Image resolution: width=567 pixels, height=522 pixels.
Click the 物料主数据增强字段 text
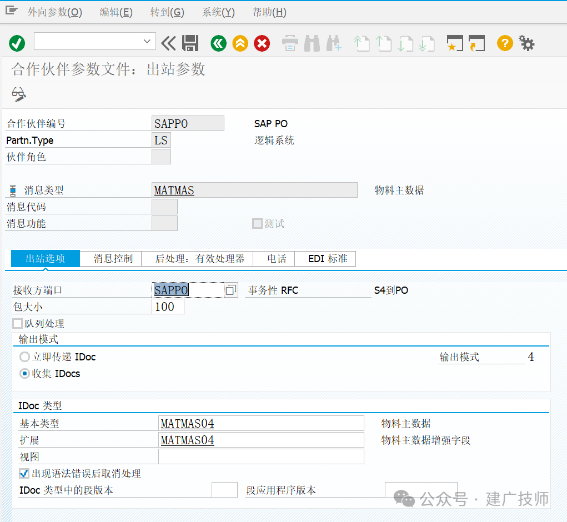[425, 440]
